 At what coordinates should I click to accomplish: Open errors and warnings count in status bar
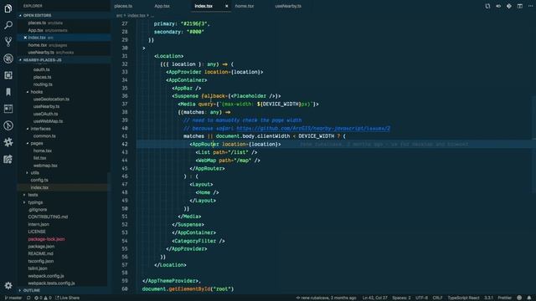coord(43,298)
